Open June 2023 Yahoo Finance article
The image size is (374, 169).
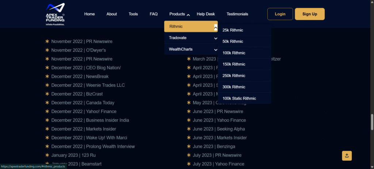219,120
